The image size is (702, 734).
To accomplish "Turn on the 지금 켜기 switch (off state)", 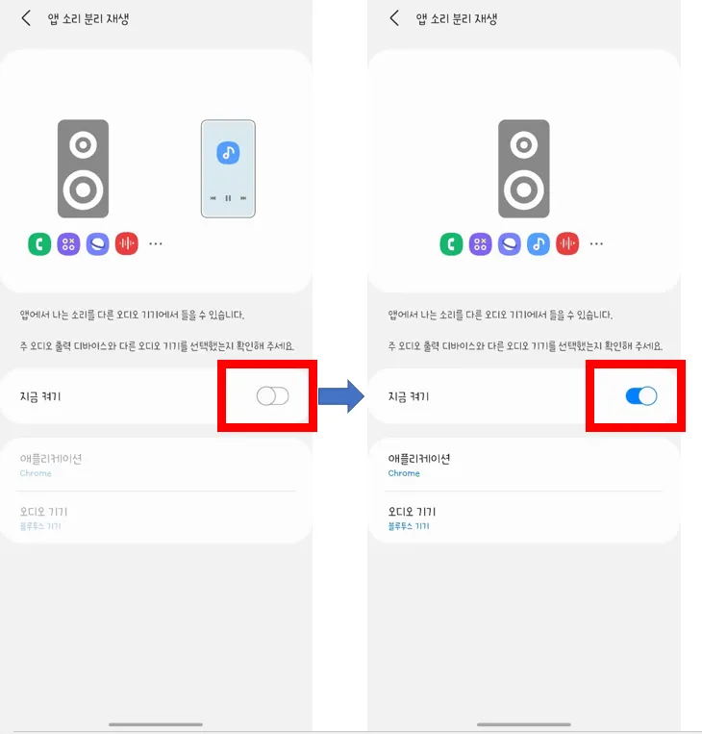I will (x=273, y=396).
